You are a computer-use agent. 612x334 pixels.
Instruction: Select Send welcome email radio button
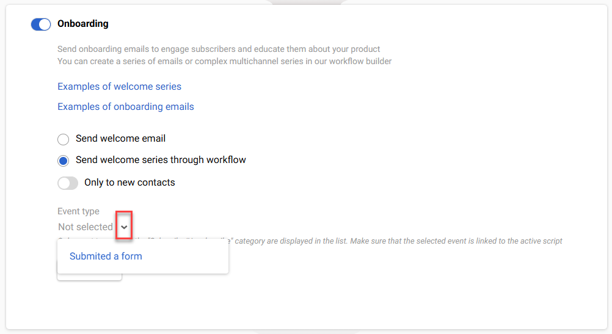(x=64, y=139)
